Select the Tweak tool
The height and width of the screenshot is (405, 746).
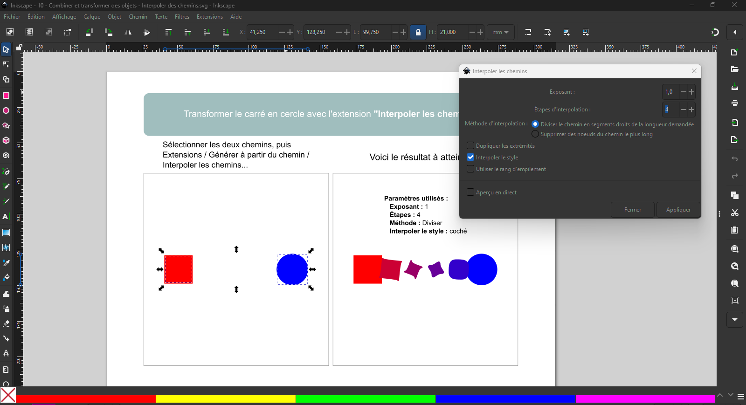click(6, 294)
